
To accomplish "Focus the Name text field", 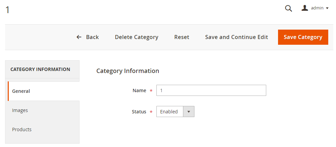I will tap(211, 90).
